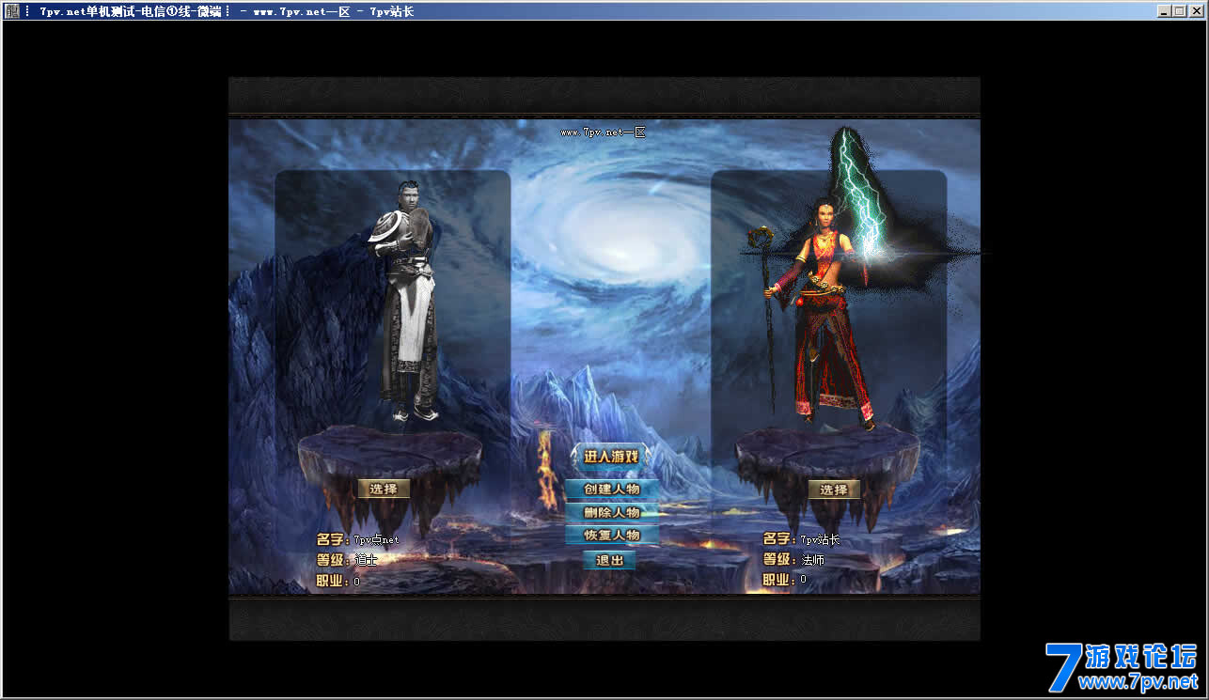Click the 法师 class text
The width and height of the screenshot is (1209, 700).
pyautogui.click(x=811, y=560)
